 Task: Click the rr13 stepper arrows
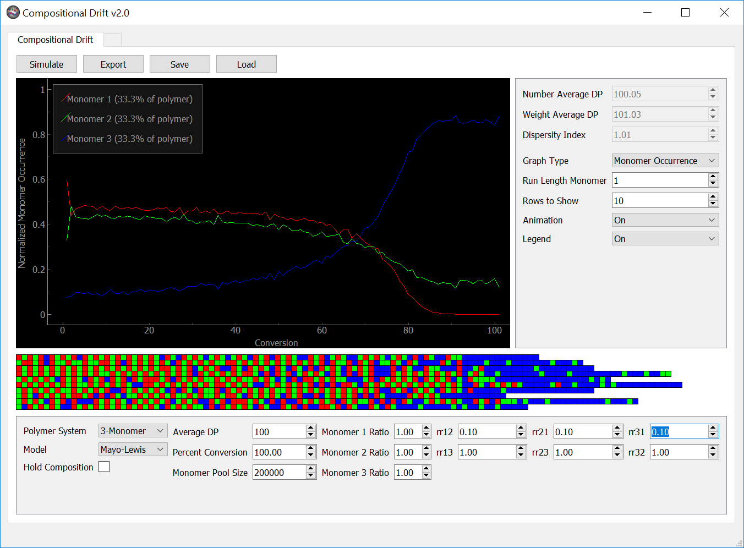coord(522,452)
